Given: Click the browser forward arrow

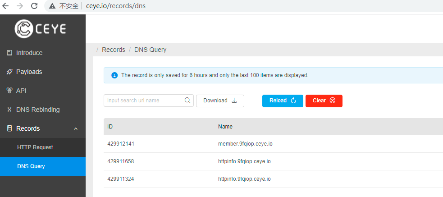Looking at the screenshot, I should pyautogui.click(x=20, y=6).
